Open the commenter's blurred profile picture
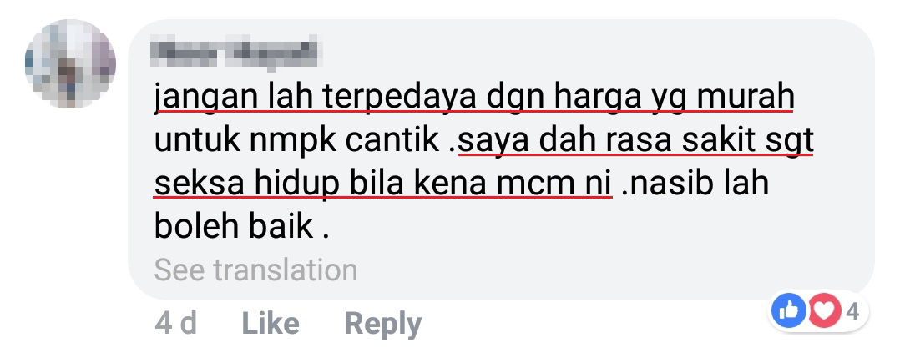 pyautogui.click(x=70, y=63)
